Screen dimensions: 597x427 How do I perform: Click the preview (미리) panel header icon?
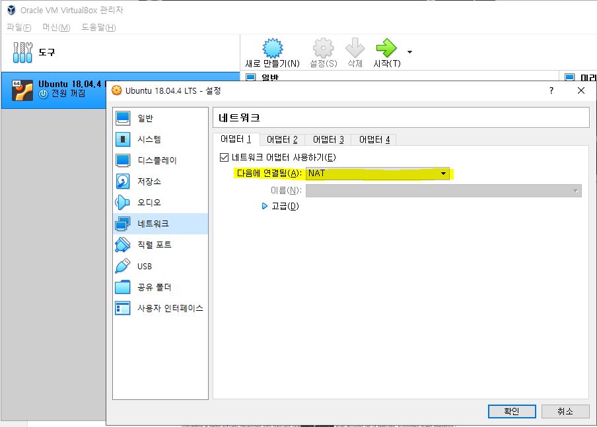pyautogui.click(x=569, y=77)
